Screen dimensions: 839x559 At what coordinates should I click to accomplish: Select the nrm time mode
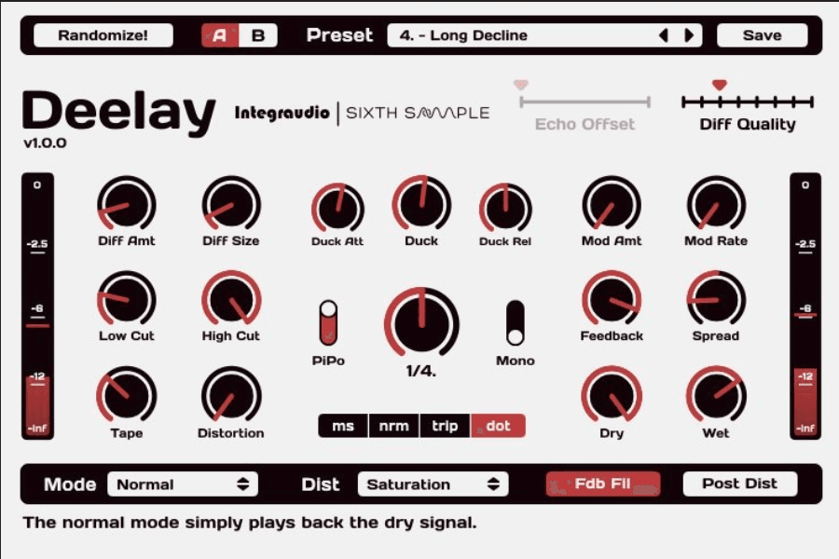click(x=393, y=426)
